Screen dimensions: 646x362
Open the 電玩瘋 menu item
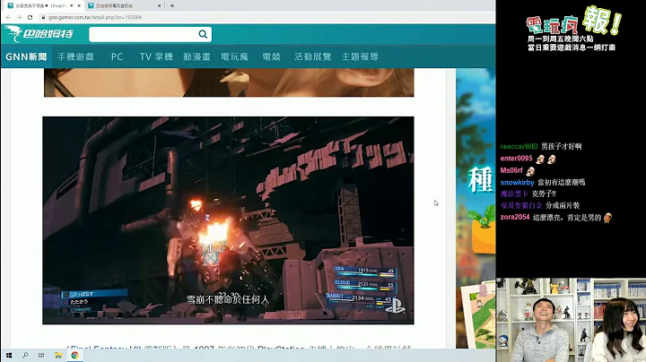click(234, 56)
